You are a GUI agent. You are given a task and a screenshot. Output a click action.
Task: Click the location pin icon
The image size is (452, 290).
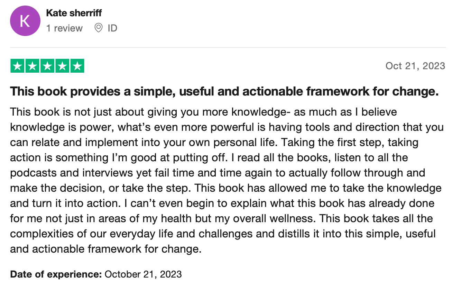click(x=99, y=28)
